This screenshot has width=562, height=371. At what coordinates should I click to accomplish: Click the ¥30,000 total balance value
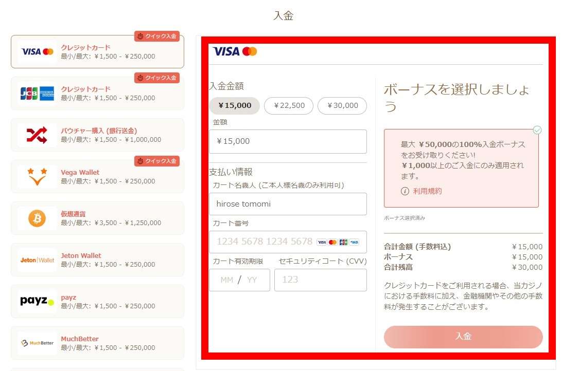pyautogui.click(x=527, y=267)
